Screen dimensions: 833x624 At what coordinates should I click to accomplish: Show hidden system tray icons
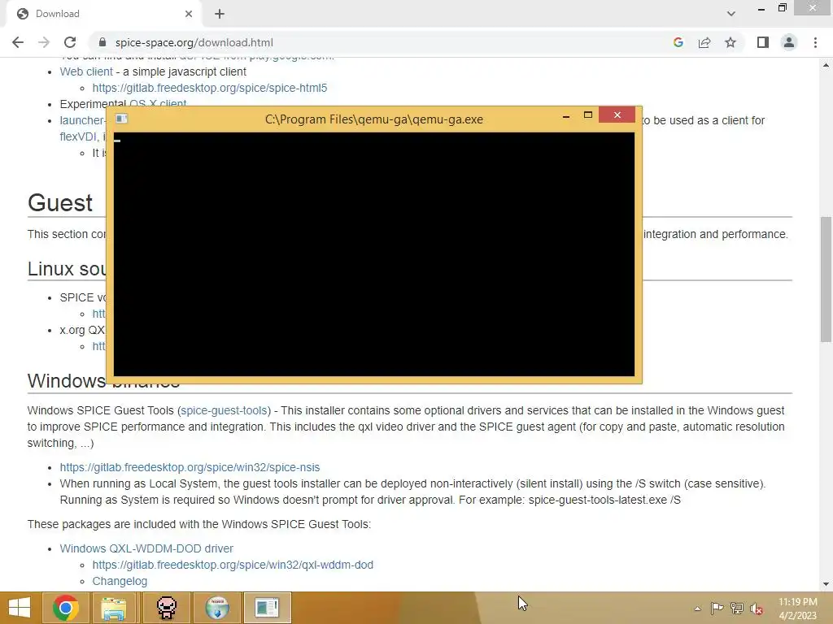click(x=697, y=609)
